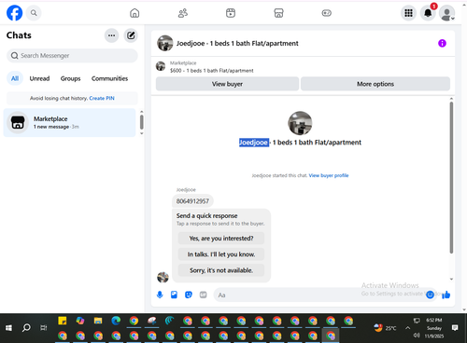
Task: Click the Create PIN link
Action: pos(102,98)
